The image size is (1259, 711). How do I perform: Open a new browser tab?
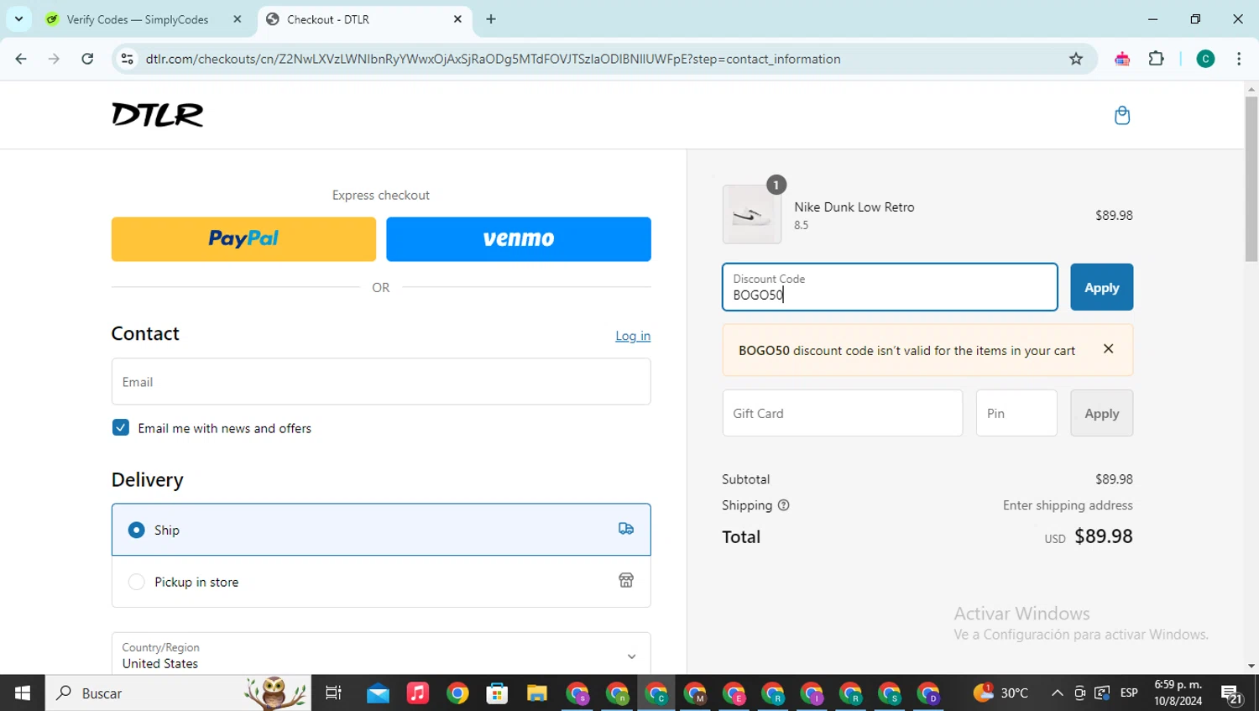(x=491, y=19)
